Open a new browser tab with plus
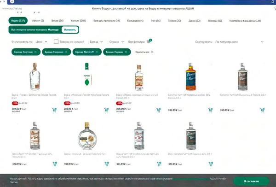 click(12, 1)
